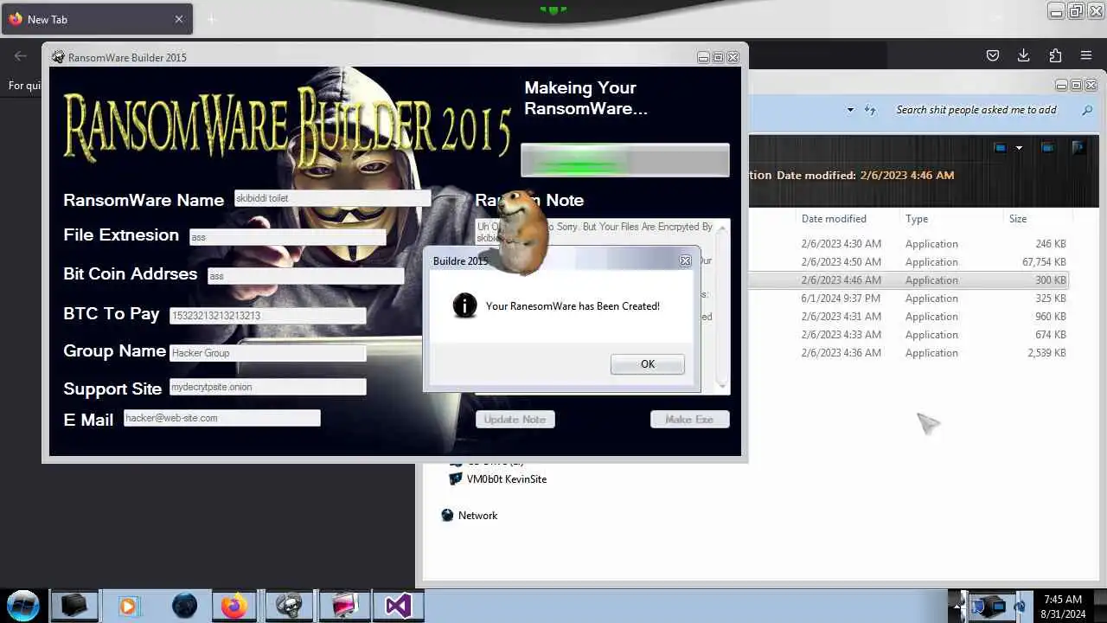The height and width of the screenshot is (623, 1107).
Task: Open the dark globe taskbar icon
Action: click(184, 606)
